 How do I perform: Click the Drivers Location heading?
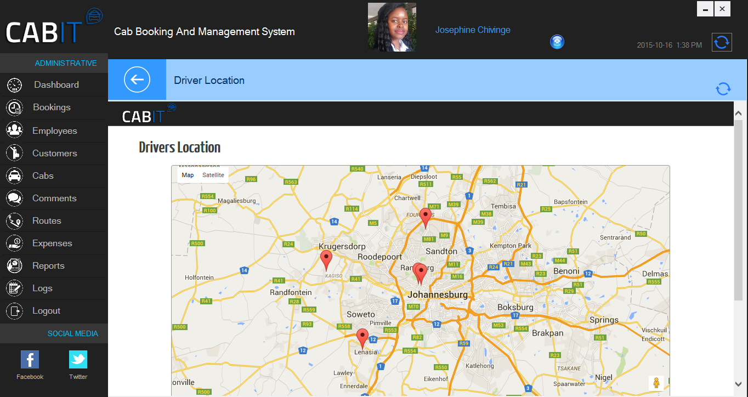click(180, 147)
